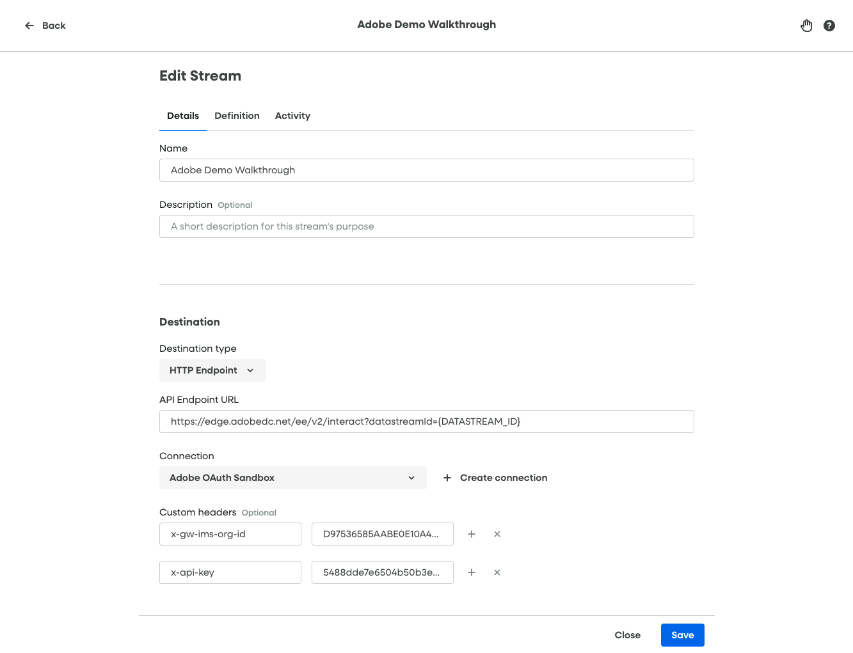Click plus icon beside Create connection

pyautogui.click(x=447, y=478)
